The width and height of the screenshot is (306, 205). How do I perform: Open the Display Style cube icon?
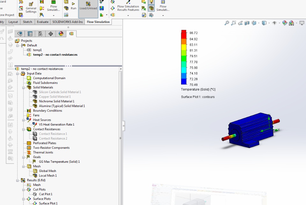click(x=264, y=23)
